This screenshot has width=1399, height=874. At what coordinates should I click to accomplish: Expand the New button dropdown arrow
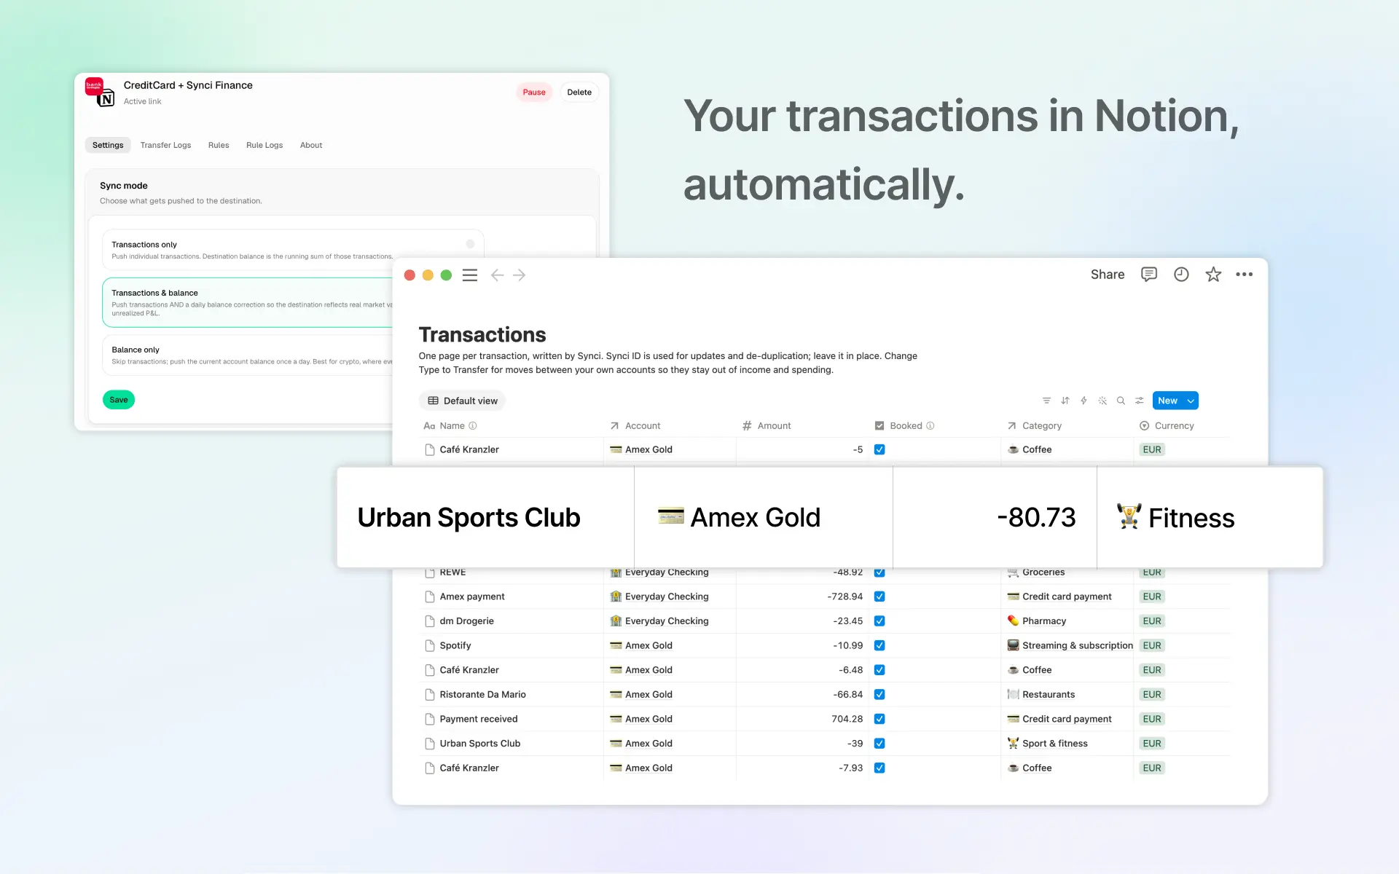[1191, 401]
